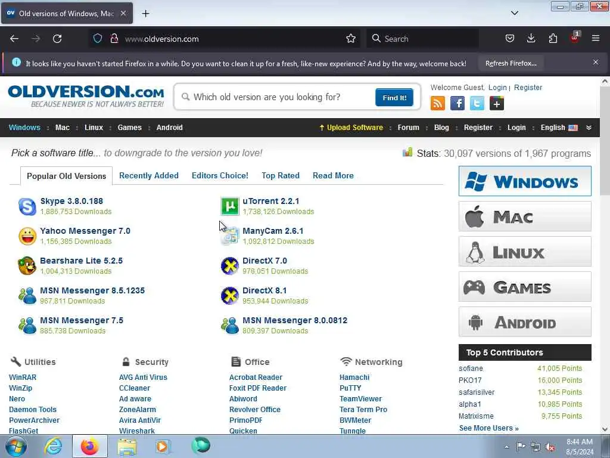Open the Facebook icon link
Screen dimensions: 610x458
pos(457,104)
